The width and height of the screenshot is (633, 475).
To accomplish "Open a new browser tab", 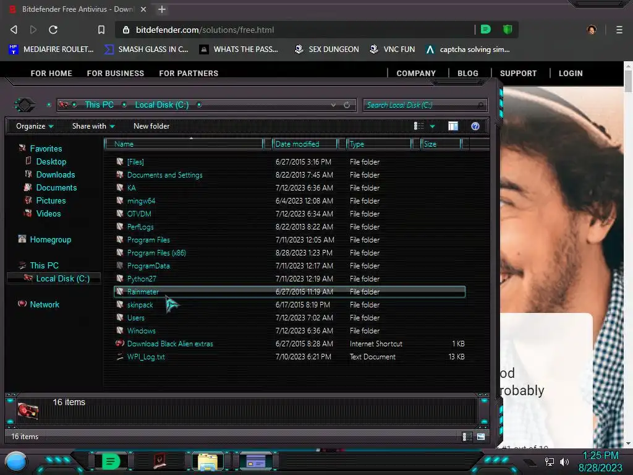I will click(162, 9).
